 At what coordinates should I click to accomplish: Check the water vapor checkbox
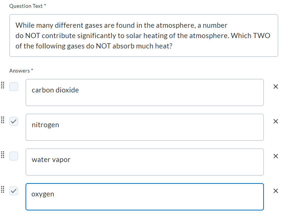pos(14,156)
